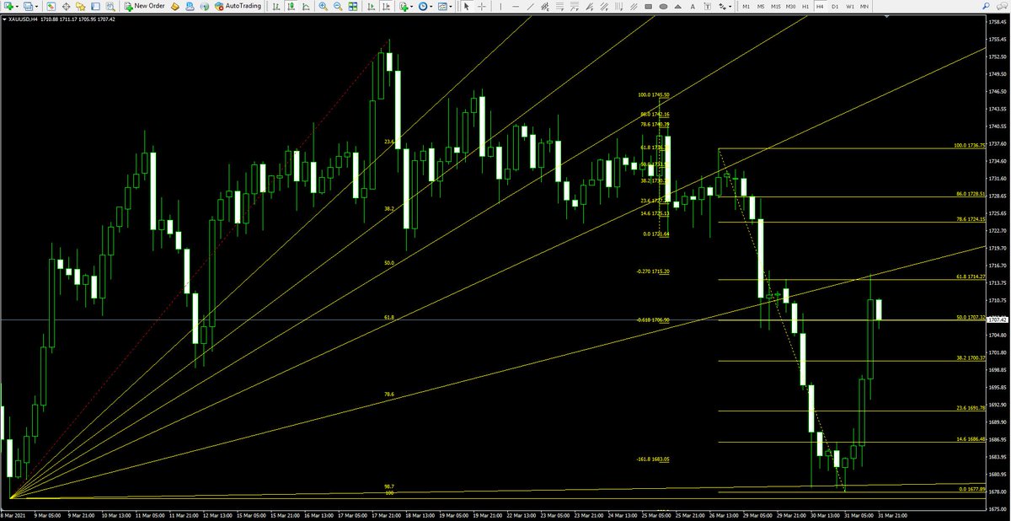Zoom in on the chart
Viewport: 1011px width, 521px height.
pyautogui.click(x=324, y=6)
